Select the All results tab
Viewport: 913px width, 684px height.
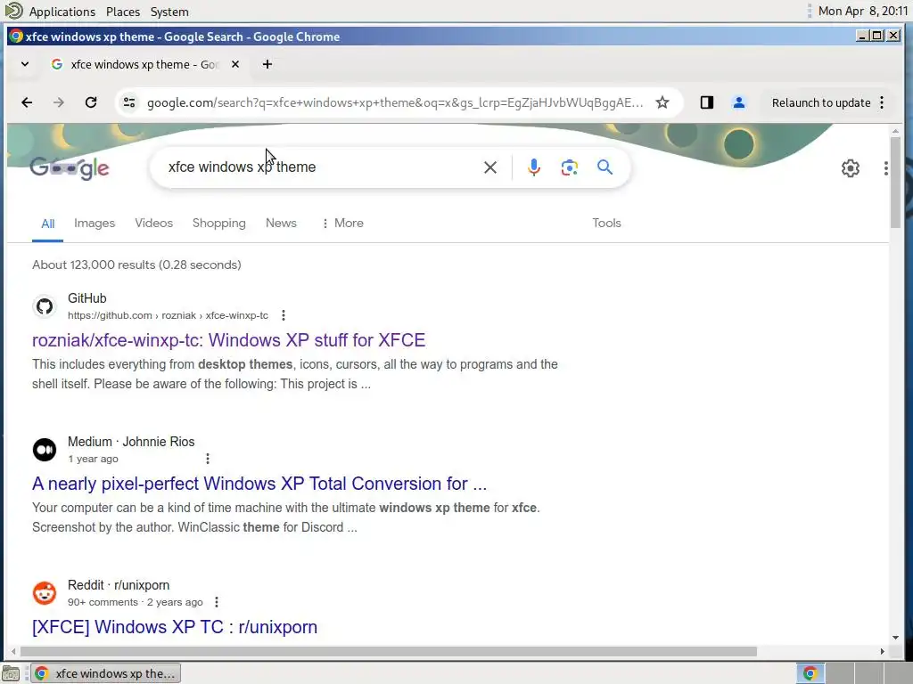pyautogui.click(x=48, y=224)
